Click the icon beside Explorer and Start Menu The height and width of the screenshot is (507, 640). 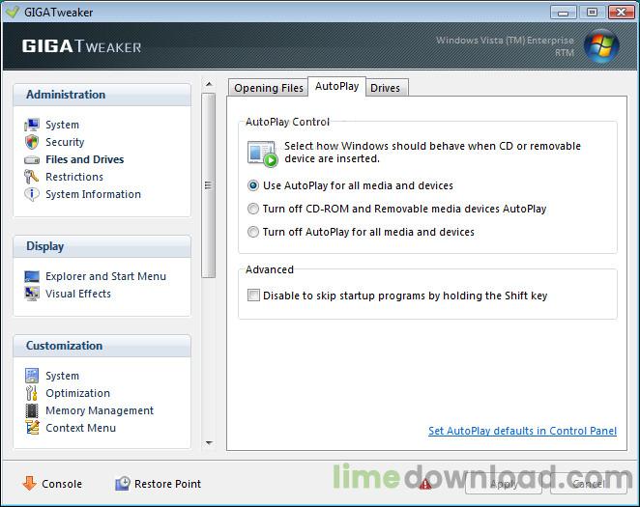[32, 276]
